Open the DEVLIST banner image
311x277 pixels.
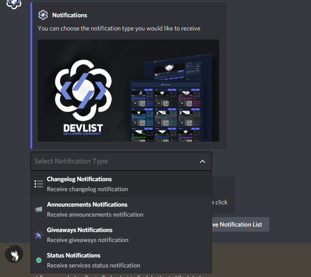coord(128,90)
